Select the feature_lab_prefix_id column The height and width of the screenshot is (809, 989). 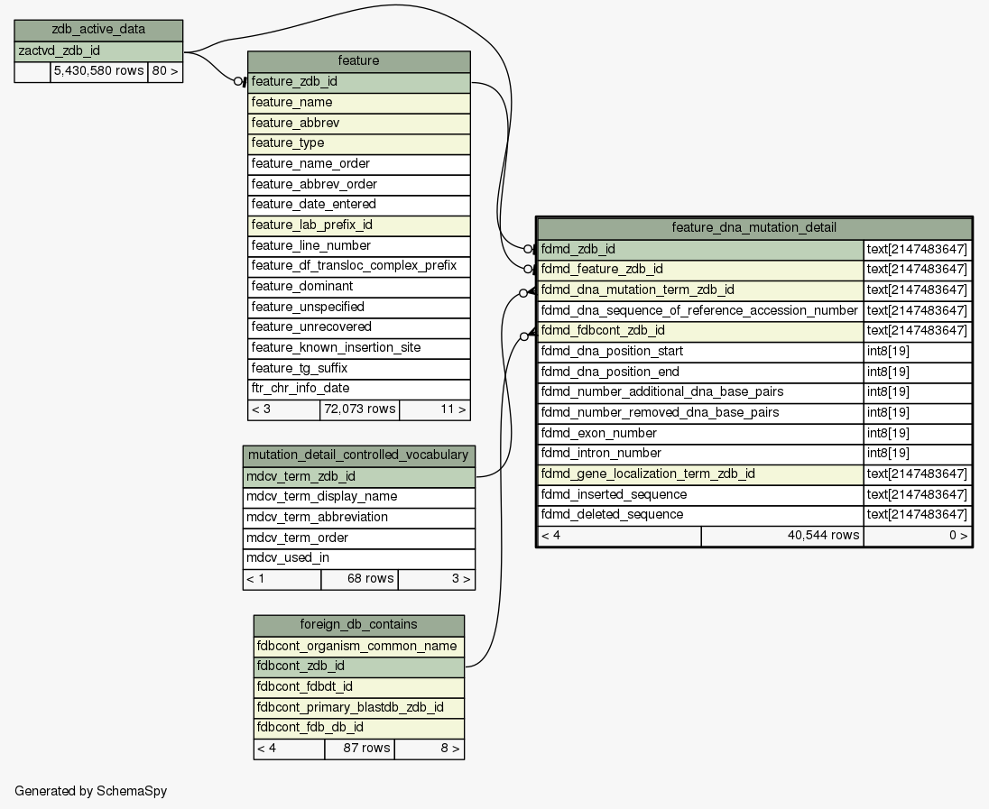pos(359,225)
